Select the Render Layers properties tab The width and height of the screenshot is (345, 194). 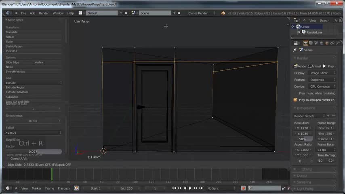tap(311, 43)
